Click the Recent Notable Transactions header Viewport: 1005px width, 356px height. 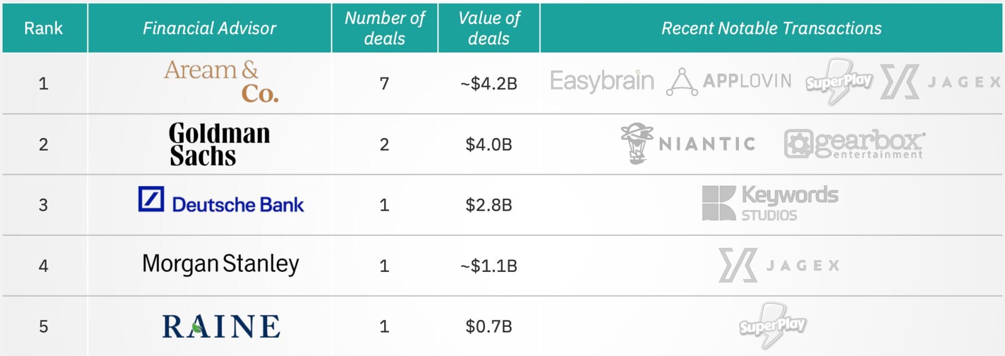[x=771, y=28]
